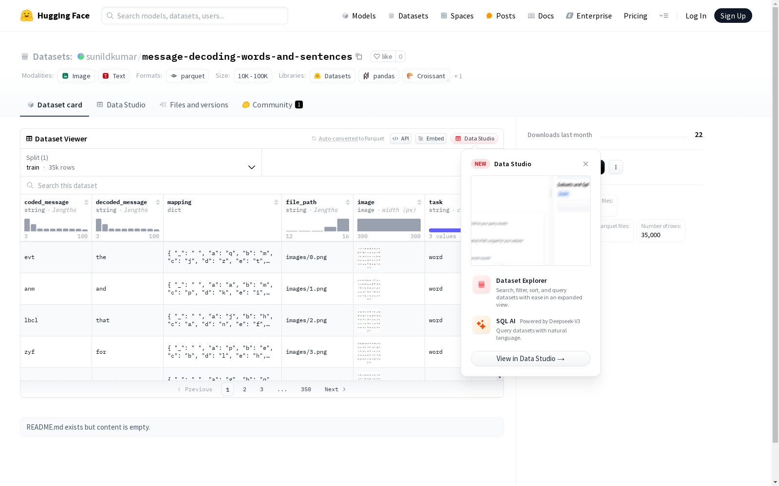Open the navigation overflow menu icon
Screen dimensions: 779x486
[664, 16]
